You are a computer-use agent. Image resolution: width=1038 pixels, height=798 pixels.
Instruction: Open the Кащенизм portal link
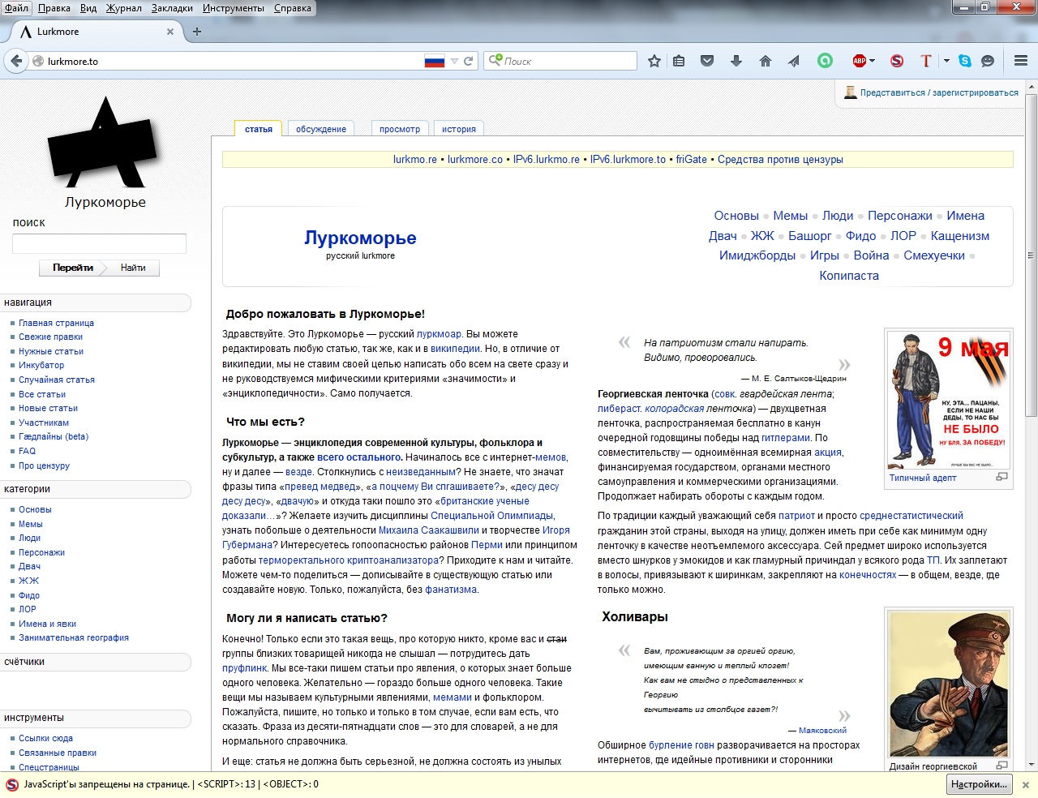tap(960, 236)
